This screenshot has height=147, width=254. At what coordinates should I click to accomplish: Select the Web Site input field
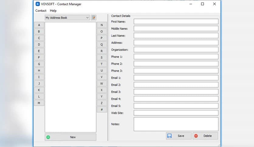click(x=176, y=113)
